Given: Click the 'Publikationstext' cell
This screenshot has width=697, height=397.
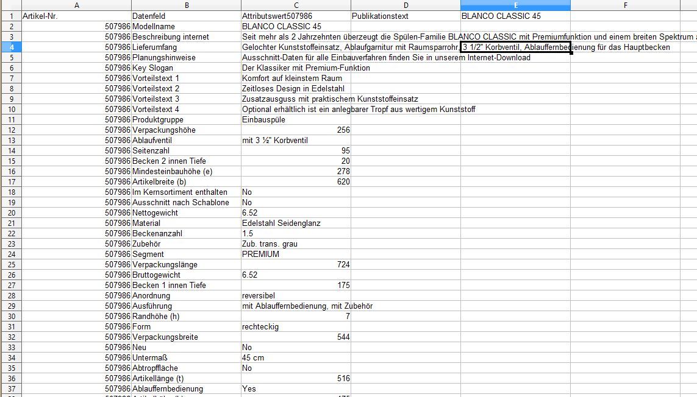Looking at the screenshot, I should [406, 16].
